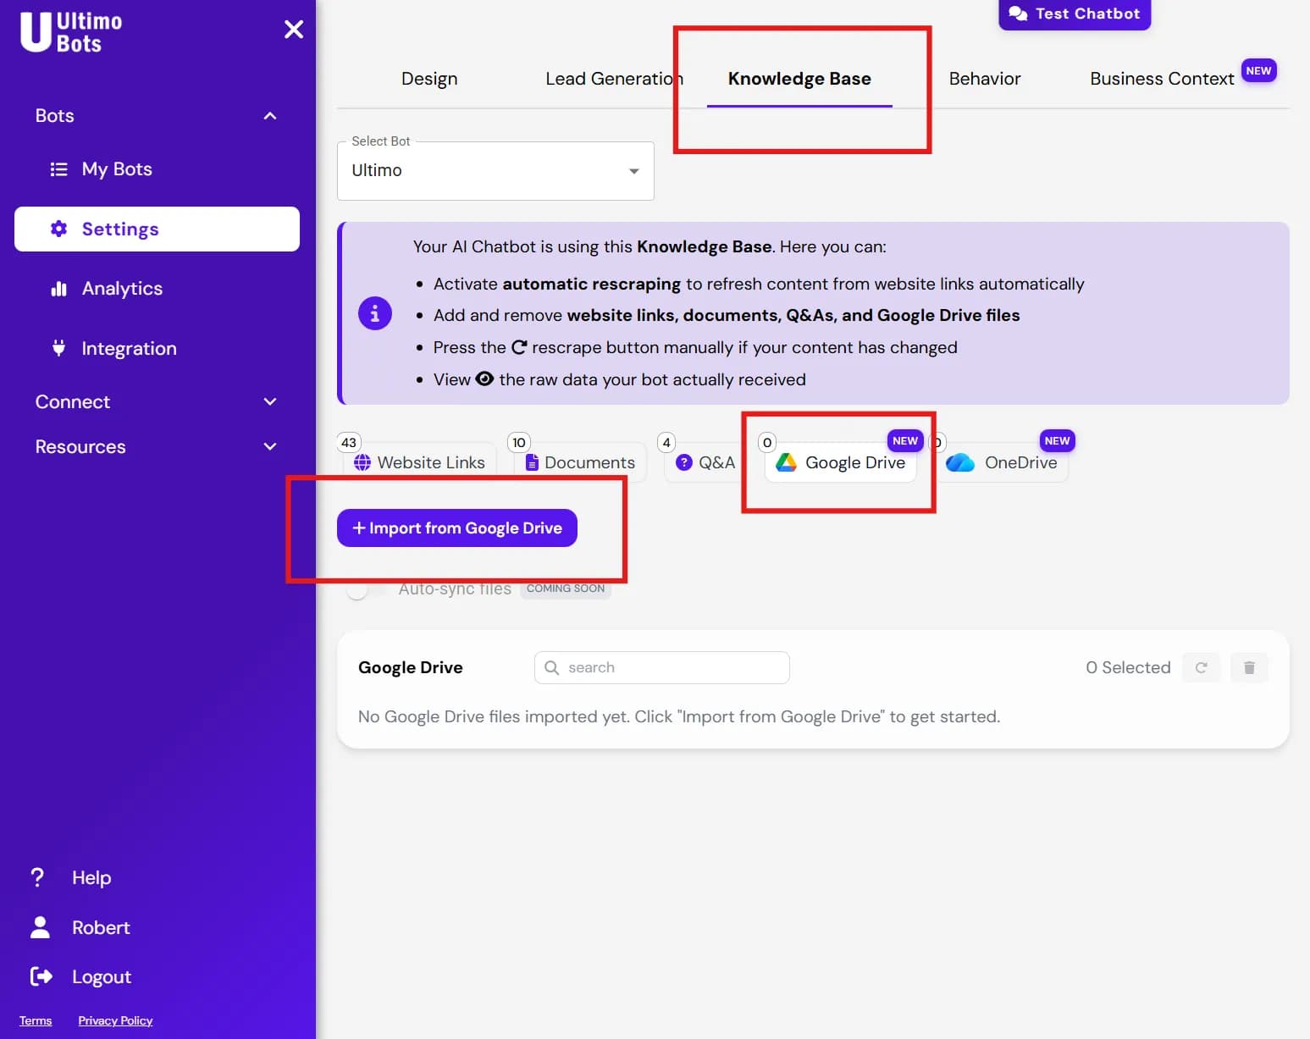Screen dimensions: 1310x1039
Task: Expand the Connect section
Action: (269, 401)
